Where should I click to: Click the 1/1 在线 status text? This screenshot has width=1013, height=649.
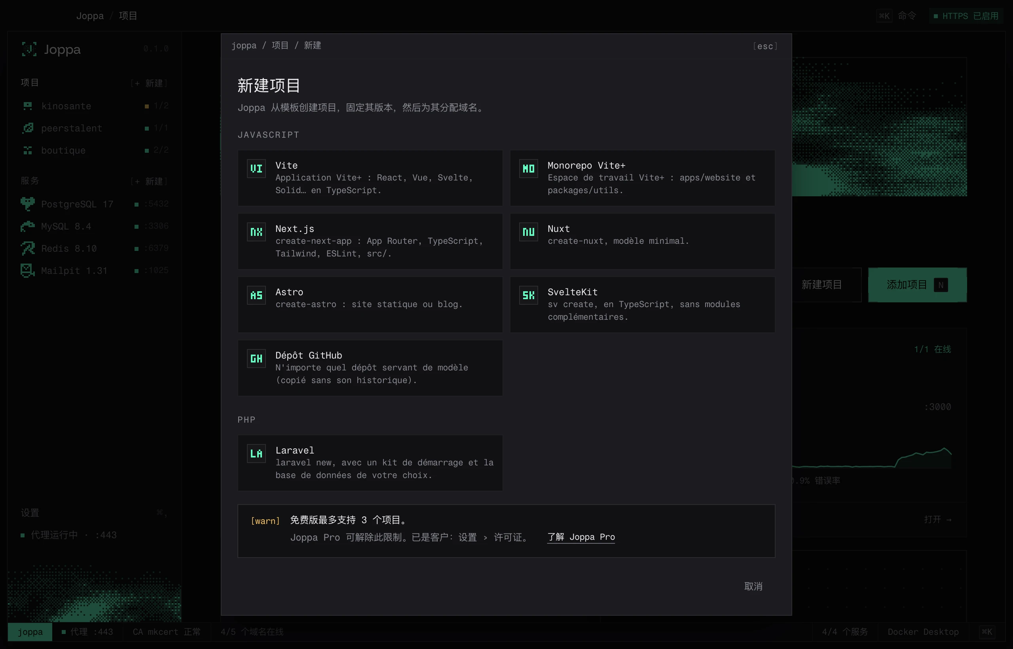933,349
